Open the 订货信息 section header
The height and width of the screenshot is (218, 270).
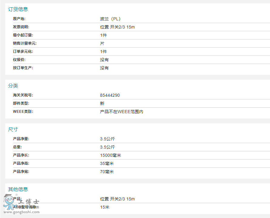(x=18, y=9)
